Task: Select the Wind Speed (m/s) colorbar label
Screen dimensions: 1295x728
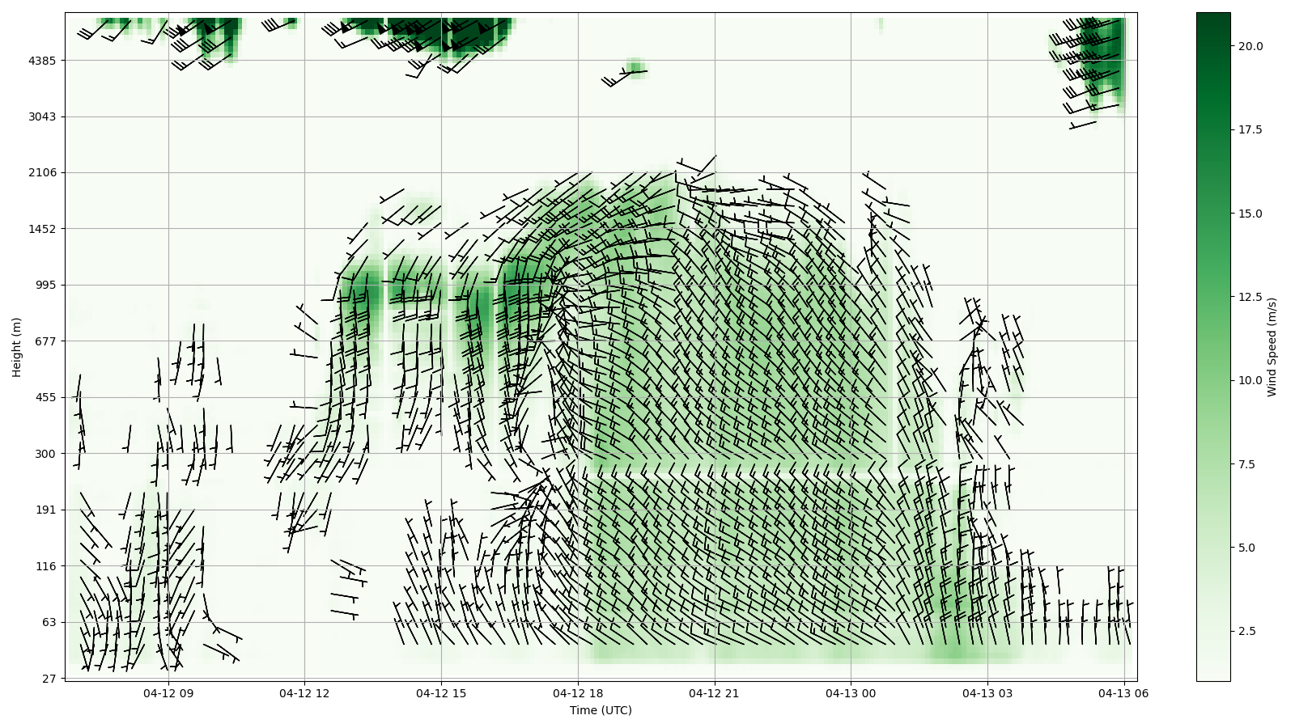Action: 1272,347
